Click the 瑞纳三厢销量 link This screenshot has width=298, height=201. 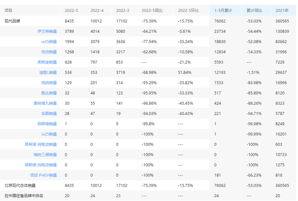tap(45, 155)
